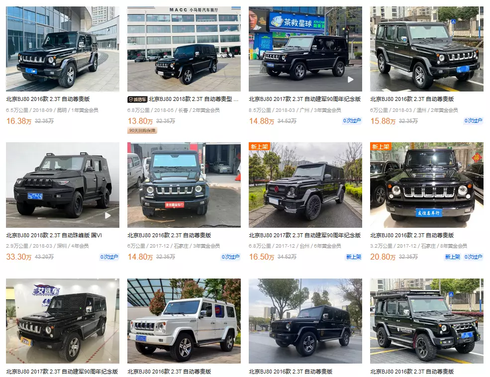Click the 诚信车 badge icon
Screen dimensions: 490x377
[x=137, y=99]
